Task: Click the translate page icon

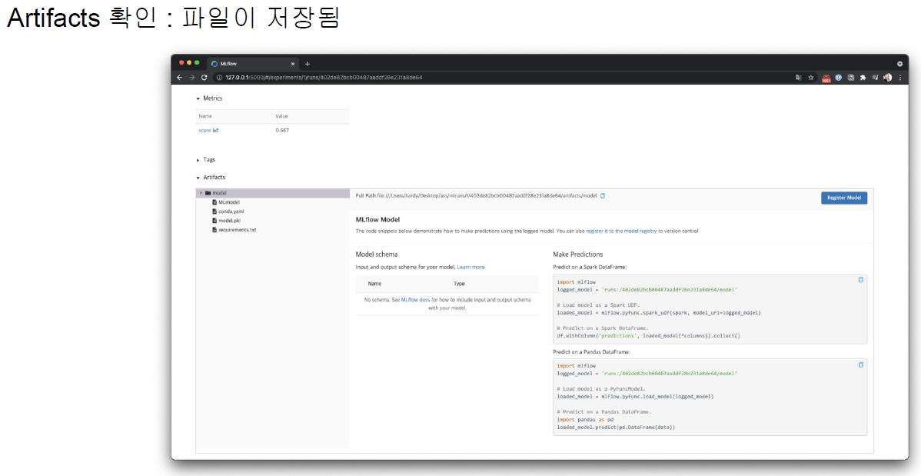Action: pos(799,77)
